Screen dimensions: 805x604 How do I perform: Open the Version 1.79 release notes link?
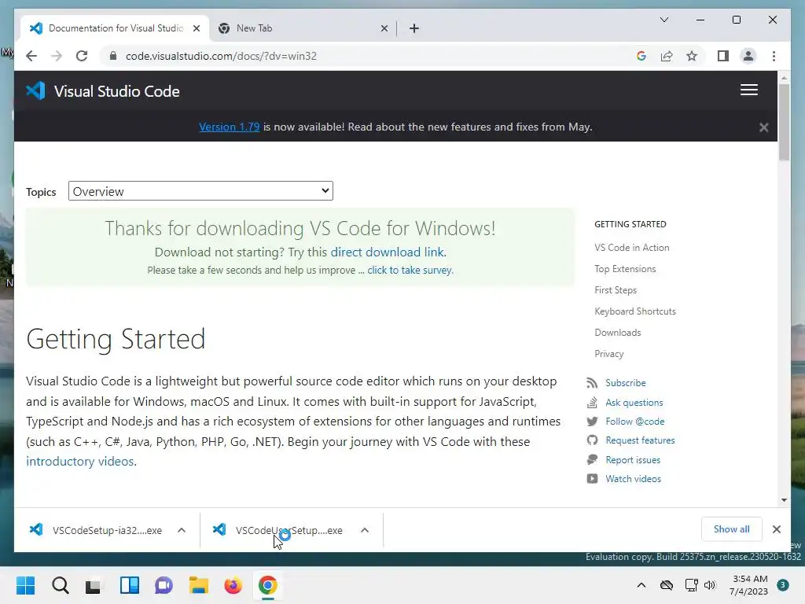coord(229,127)
